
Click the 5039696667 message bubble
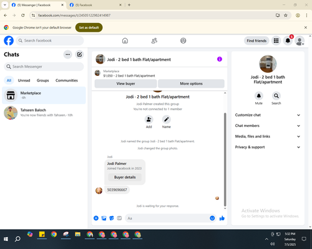click(117, 190)
